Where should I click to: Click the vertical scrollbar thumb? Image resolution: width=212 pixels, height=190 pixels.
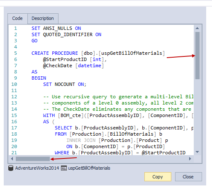click(197, 56)
